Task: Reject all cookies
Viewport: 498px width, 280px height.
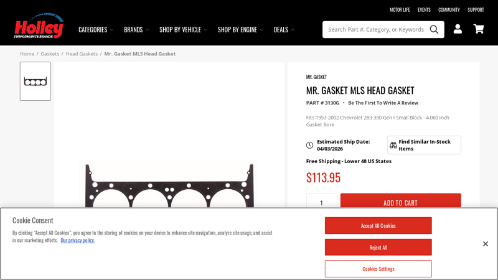Action: (378, 247)
